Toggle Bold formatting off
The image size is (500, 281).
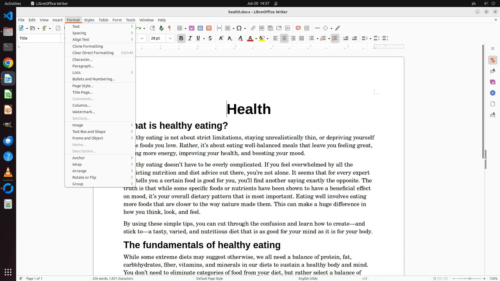181,39
